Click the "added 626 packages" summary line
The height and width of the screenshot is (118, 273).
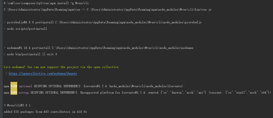[45, 112]
